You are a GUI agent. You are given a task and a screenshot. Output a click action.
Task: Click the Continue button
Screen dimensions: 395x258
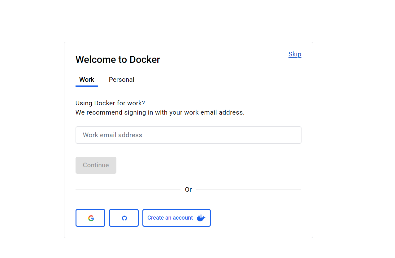(96, 165)
